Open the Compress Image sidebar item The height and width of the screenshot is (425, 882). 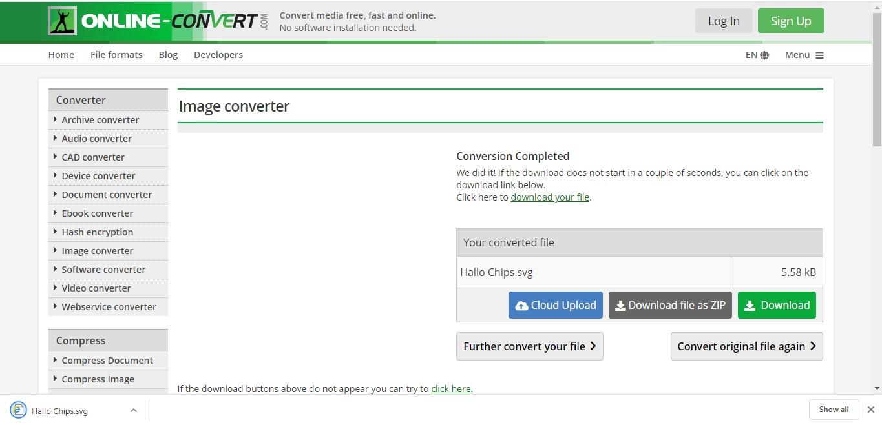(x=108, y=379)
